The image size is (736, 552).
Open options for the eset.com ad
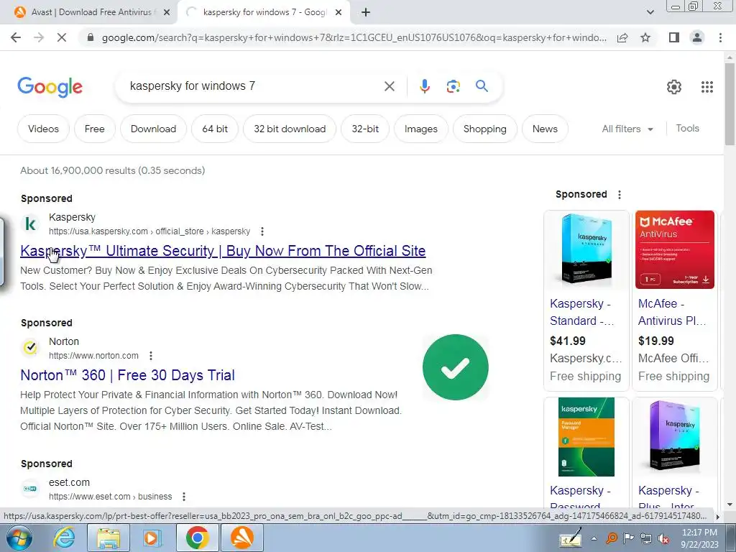184,497
